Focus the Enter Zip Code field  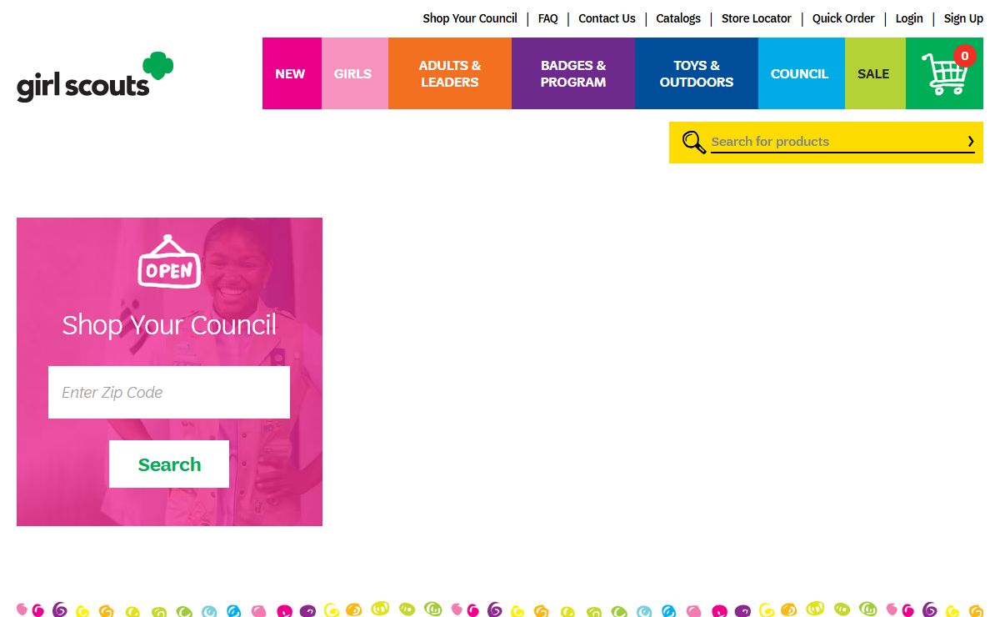[x=169, y=392]
